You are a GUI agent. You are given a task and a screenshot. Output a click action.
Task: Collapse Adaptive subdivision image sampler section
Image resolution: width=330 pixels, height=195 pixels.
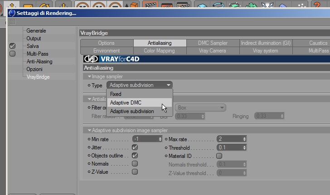[89, 130]
